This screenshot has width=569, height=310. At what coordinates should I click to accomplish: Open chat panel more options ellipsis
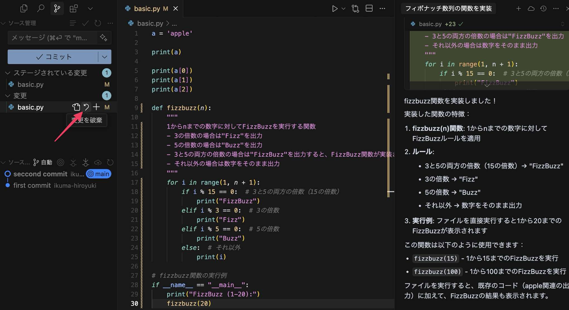556,9
